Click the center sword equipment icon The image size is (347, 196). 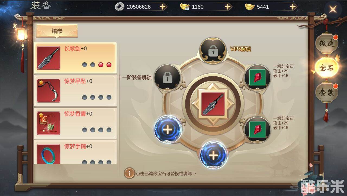click(213, 103)
